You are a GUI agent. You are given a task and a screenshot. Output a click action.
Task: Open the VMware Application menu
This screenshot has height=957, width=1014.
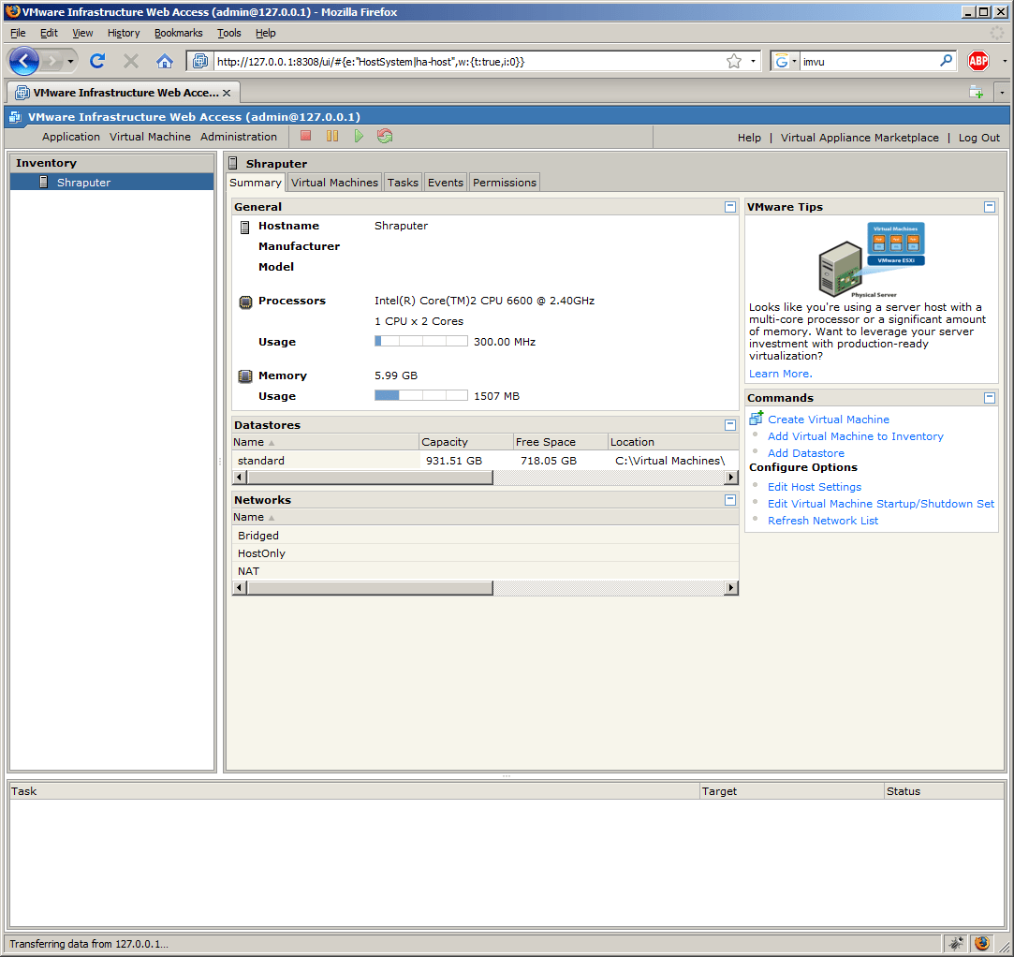click(x=71, y=137)
